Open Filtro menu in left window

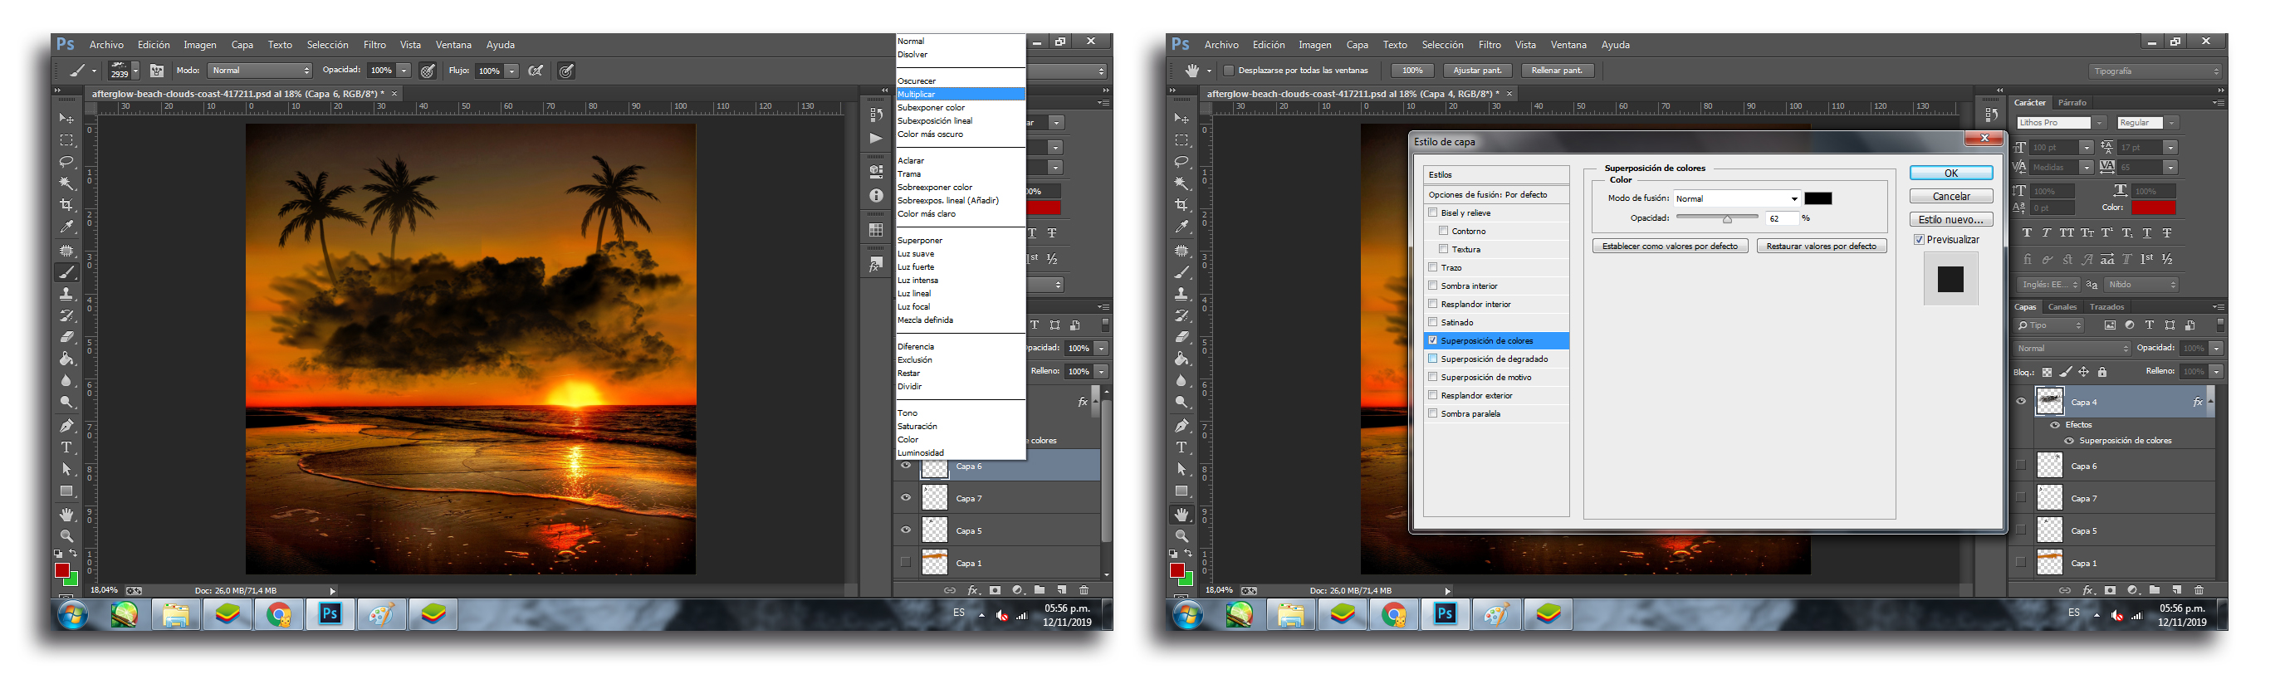pyautogui.click(x=374, y=45)
